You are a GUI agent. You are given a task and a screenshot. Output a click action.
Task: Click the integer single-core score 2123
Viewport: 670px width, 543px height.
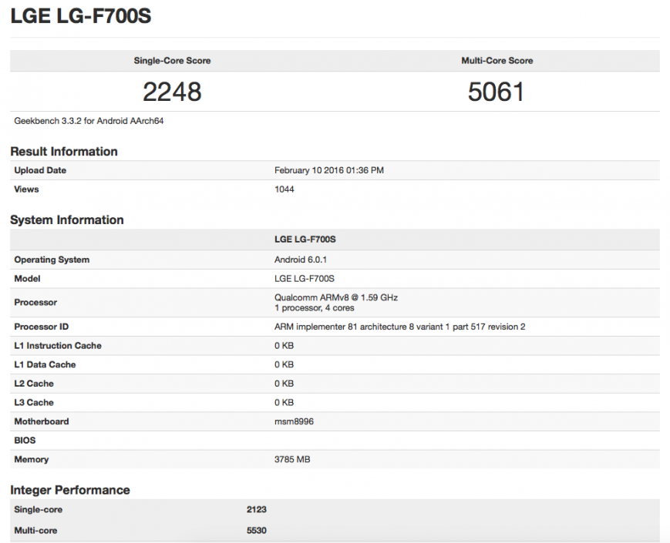tap(257, 509)
